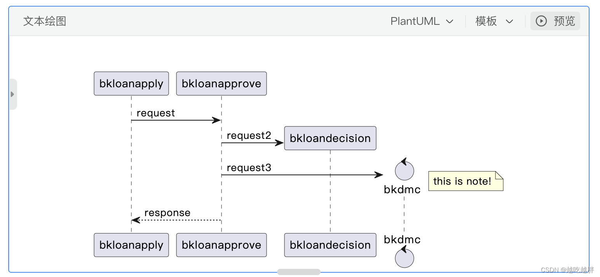
Task: Click the 预览 preview button label
Action: coord(564,21)
